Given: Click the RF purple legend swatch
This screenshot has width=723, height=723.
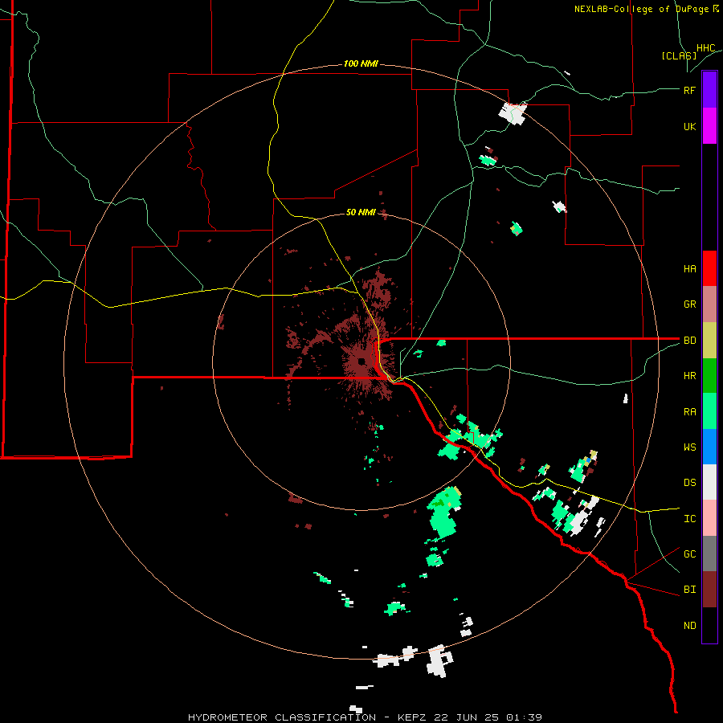Looking at the screenshot, I should click(x=709, y=90).
